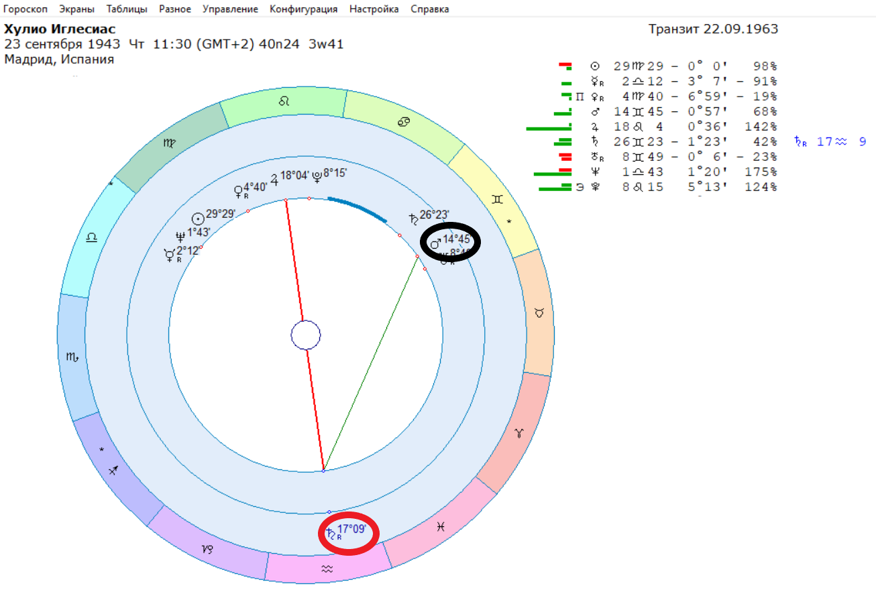Select the Neptune table row showing 175%
876x602 pixels.
coord(657,172)
